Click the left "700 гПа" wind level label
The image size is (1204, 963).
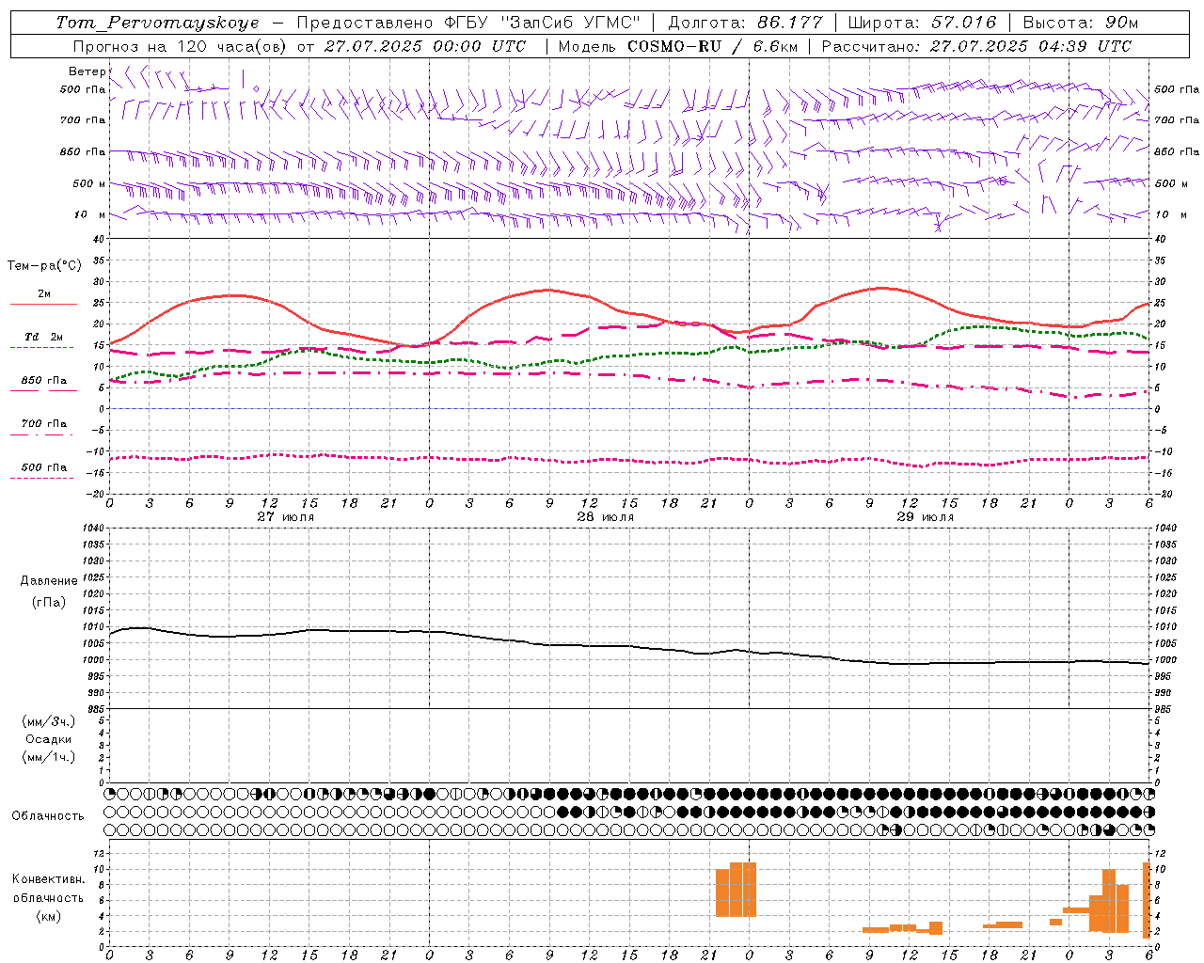(83, 120)
